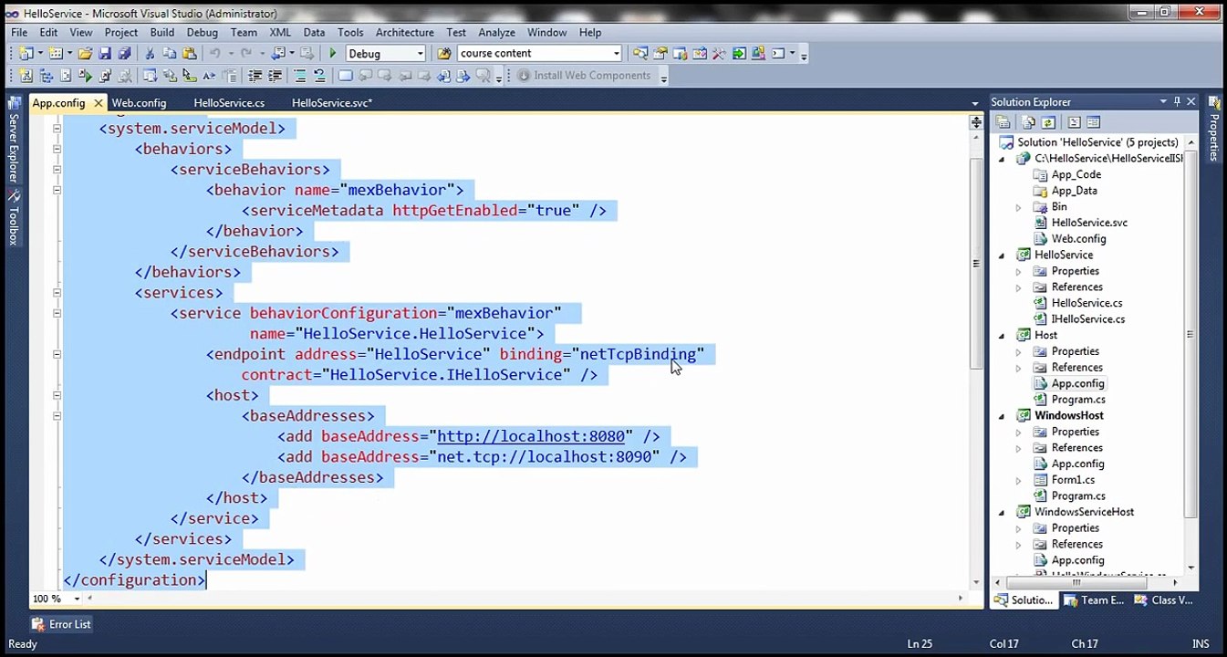Collapse the baseAddresses outlining region

tap(57, 416)
